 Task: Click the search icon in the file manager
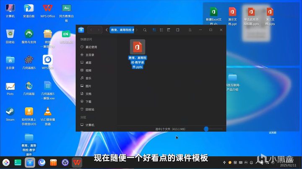[x=145, y=30]
